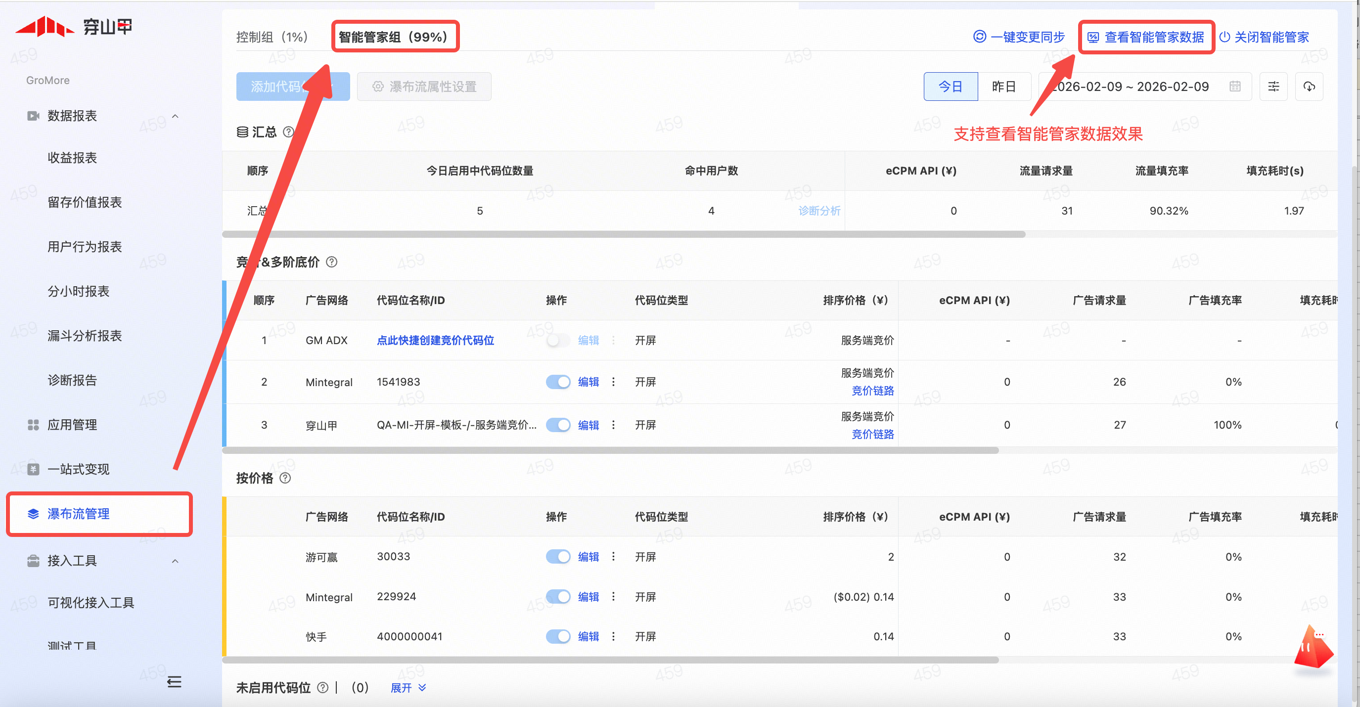Screen dimensions: 1360x707
Task: Click help icon beside 按价格 heading
Action: click(x=285, y=478)
